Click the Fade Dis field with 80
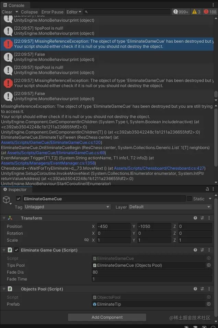 click(152, 272)
